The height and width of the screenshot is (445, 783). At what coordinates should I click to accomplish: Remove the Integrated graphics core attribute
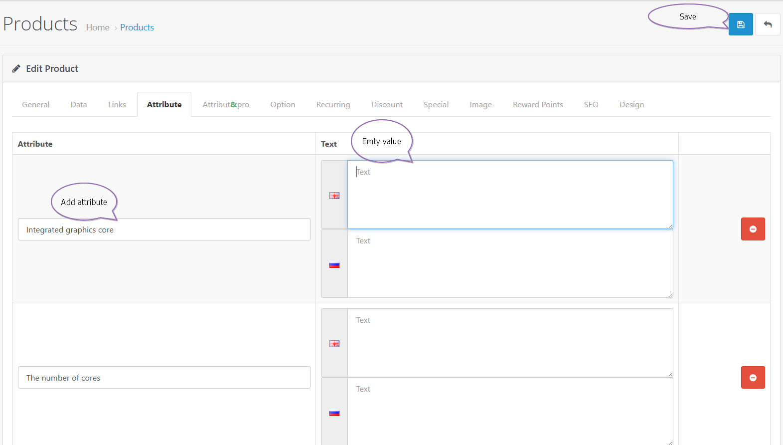[x=753, y=229]
